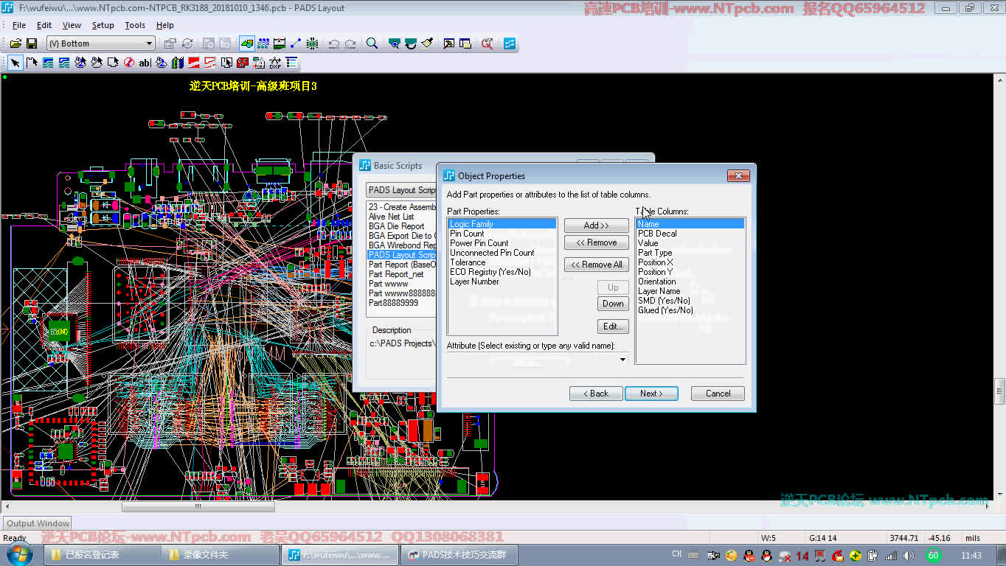This screenshot has height=566, width=1006.
Task: Expand the Attribute combo box
Action: 623,360
